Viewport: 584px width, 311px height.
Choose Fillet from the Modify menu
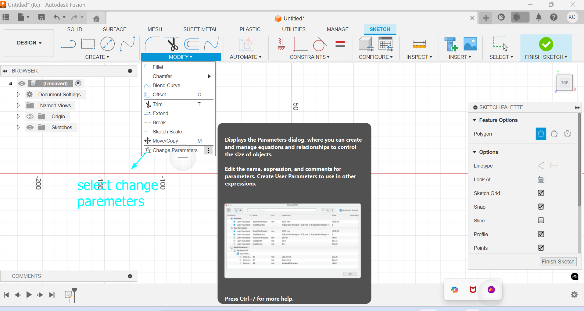pyautogui.click(x=179, y=67)
